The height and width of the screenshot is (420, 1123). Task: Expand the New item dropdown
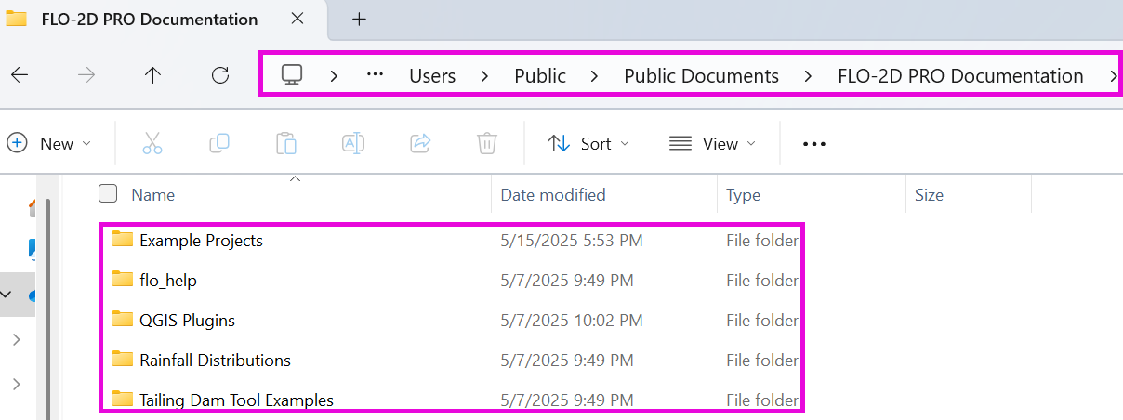49,143
